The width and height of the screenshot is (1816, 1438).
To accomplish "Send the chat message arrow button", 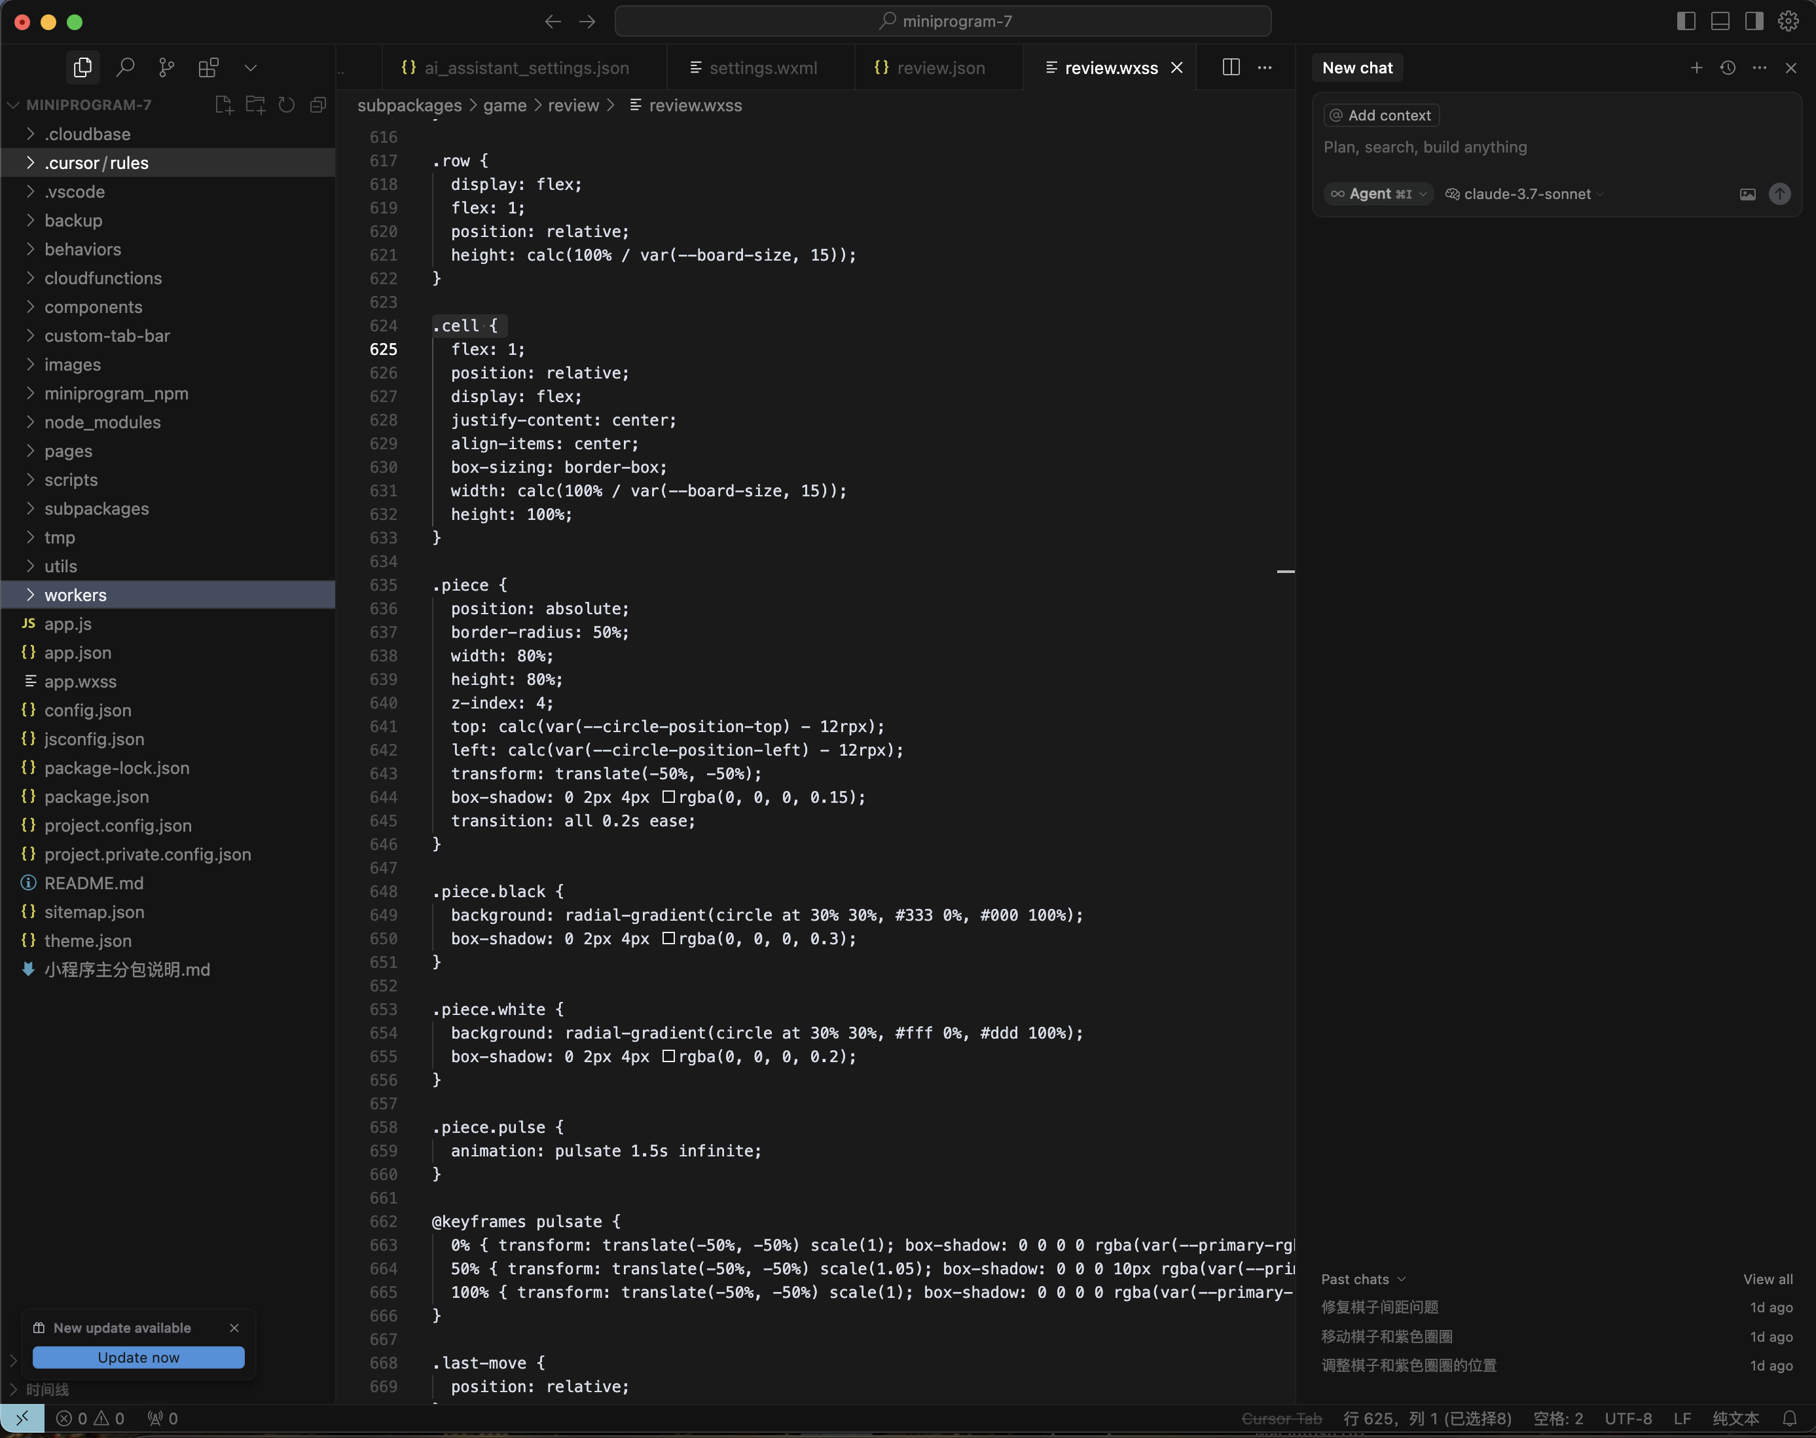I will (x=1780, y=194).
